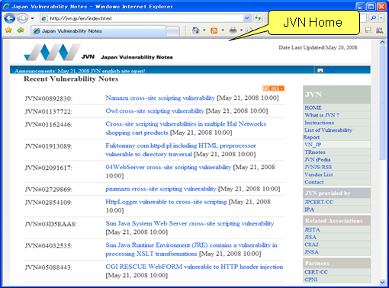Viewport: 389px width, 288px height.
Task: Open a new blank tab
Action: tap(173, 31)
